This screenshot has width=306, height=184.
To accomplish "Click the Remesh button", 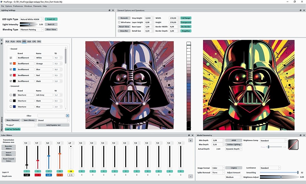I will pyautogui.click(x=124, y=18).
